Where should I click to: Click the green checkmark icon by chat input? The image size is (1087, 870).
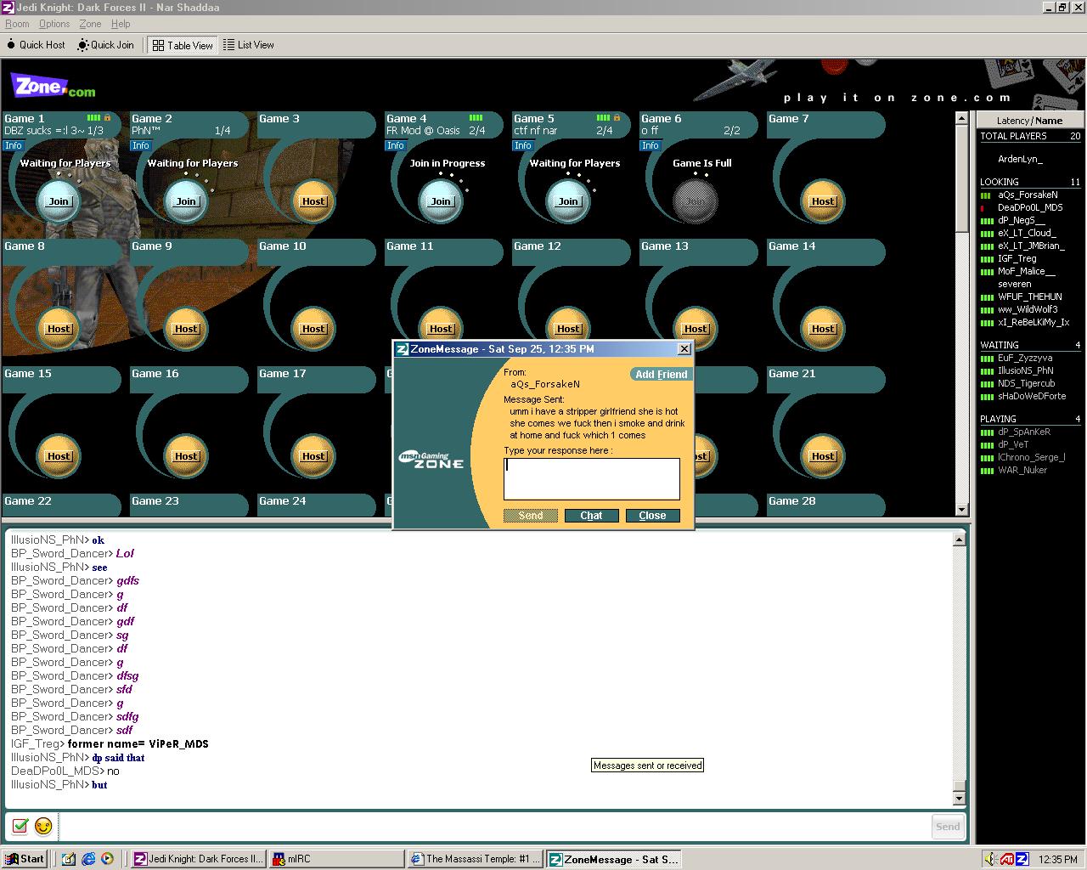tap(20, 826)
